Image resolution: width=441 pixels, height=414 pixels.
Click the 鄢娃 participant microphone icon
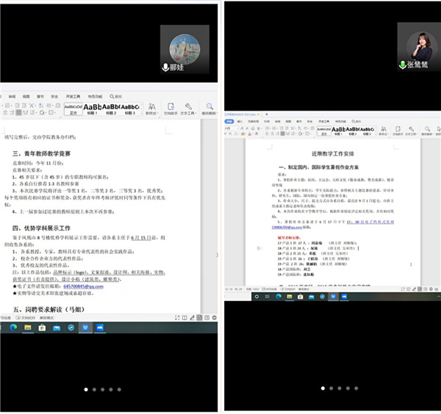click(x=165, y=67)
